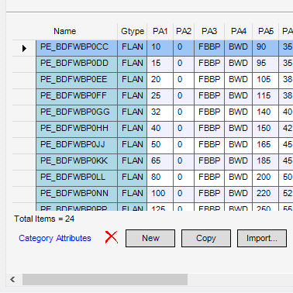Click the FLAN Gtype cell of PE_BDFWBP0EE

(x=133, y=81)
